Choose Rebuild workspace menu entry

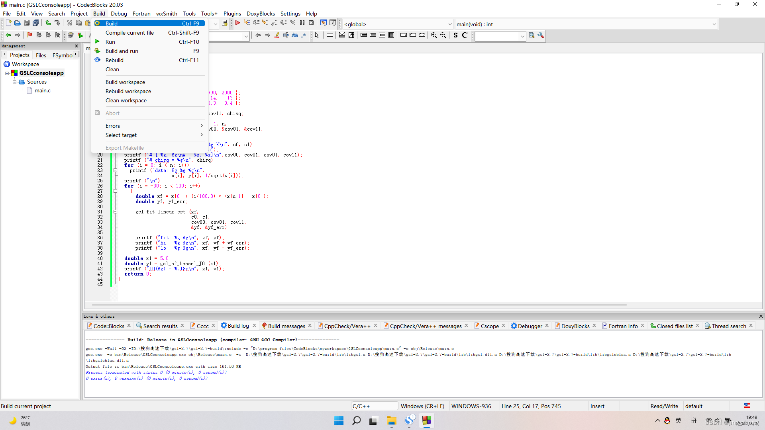[149, 91]
